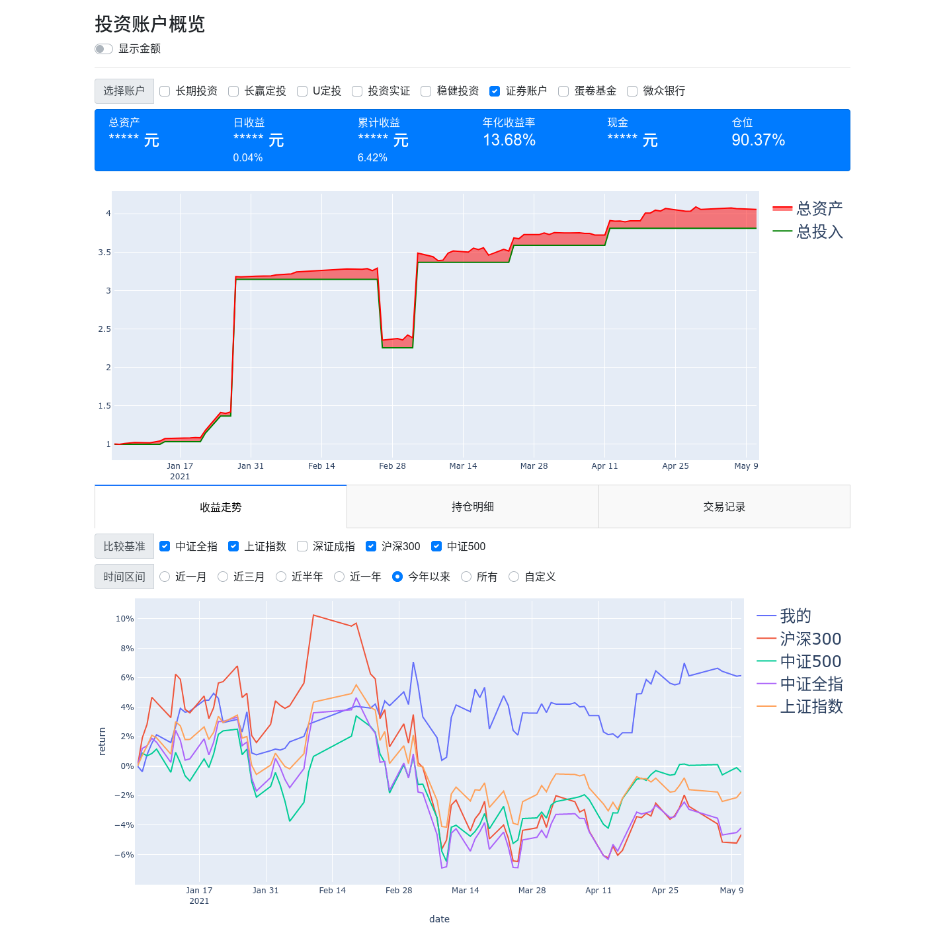This screenshot has height=925, width=945.
Task: Check the 深证成指 benchmark checkbox
Action: [302, 546]
